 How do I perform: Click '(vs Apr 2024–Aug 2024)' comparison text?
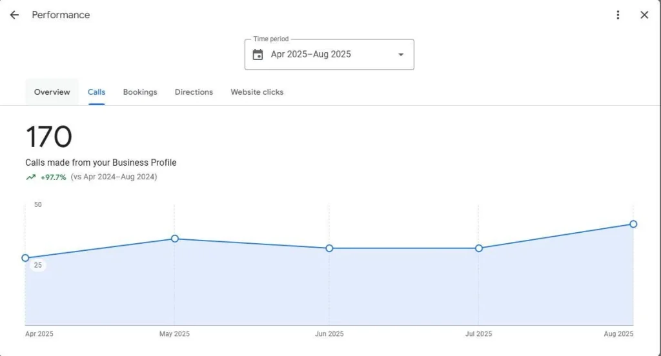pyautogui.click(x=114, y=177)
